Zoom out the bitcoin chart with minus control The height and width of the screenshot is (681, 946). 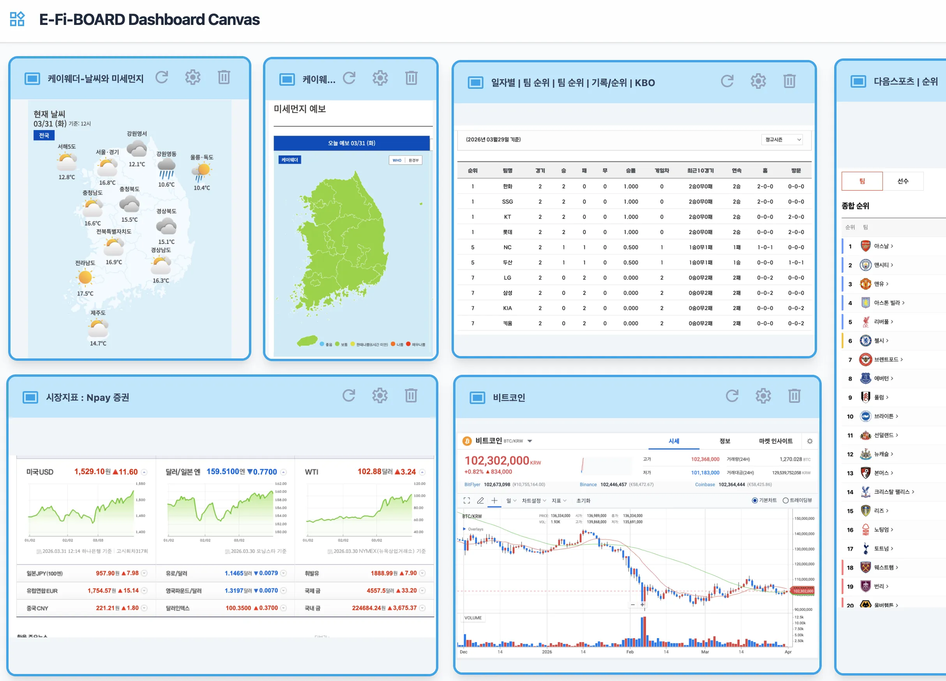633,604
